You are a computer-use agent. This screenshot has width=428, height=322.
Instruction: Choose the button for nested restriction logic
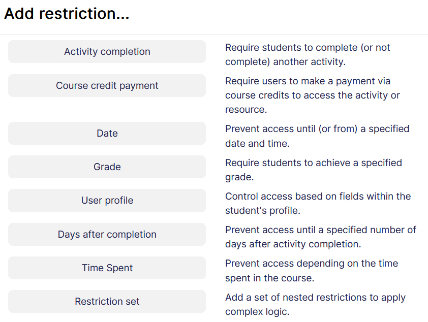[107, 302]
